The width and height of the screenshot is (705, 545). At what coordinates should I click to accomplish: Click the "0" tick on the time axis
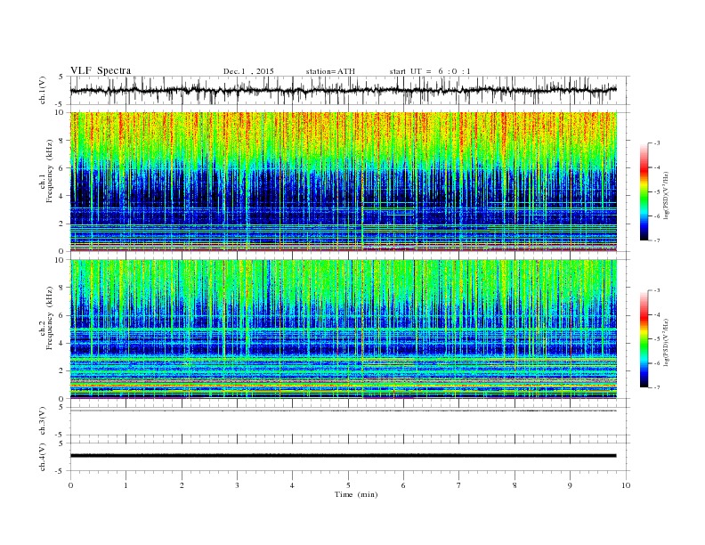pos(70,485)
